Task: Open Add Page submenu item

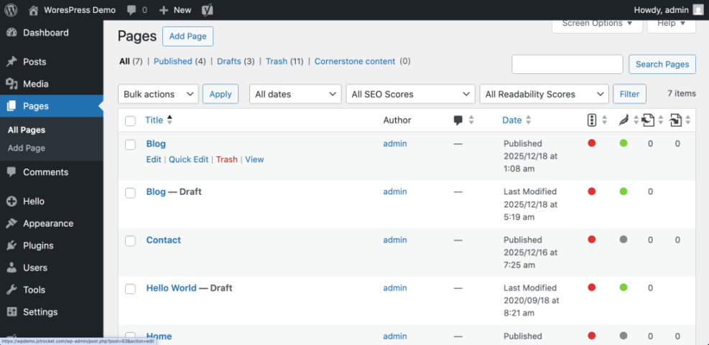Action: coord(27,148)
